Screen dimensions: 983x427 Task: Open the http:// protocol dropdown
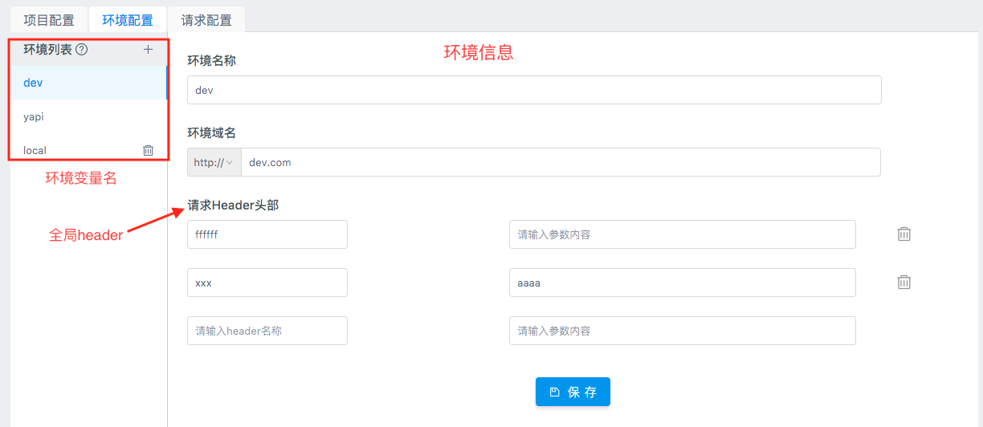(214, 162)
